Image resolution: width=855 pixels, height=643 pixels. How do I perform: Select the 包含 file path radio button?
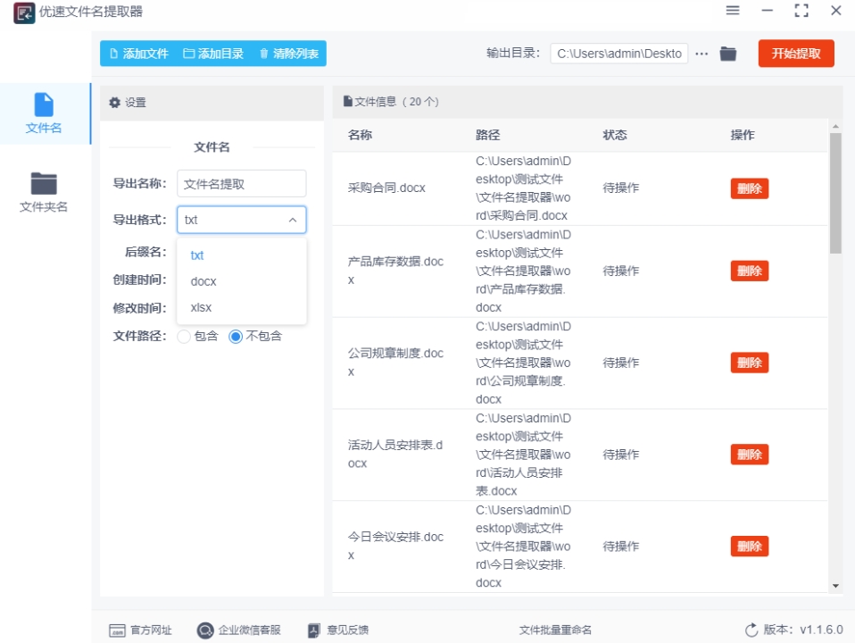coord(185,337)
